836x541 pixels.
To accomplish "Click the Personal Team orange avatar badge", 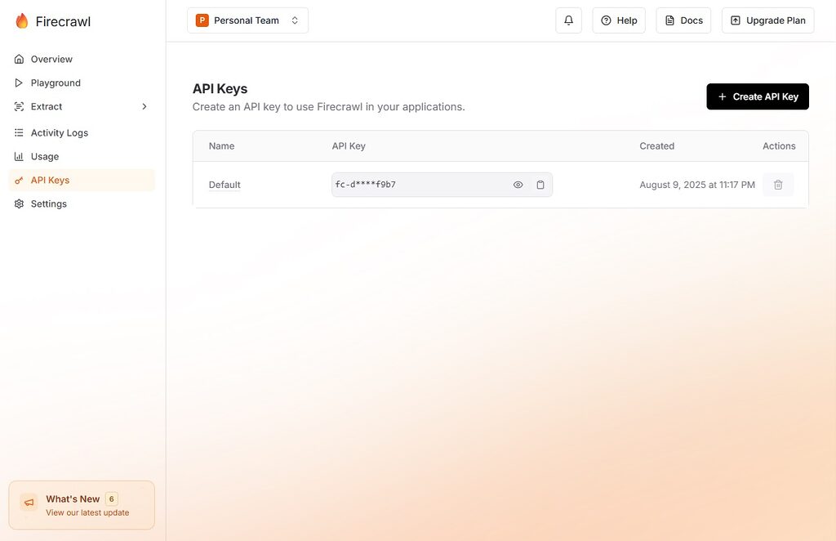I will click(x=202, y=20).
